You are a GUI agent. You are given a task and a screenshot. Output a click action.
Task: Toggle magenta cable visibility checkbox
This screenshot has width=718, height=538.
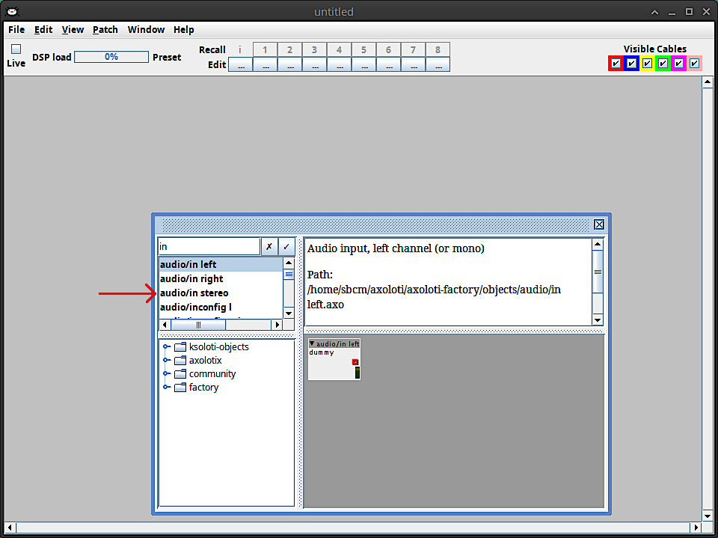click(678, 64)
